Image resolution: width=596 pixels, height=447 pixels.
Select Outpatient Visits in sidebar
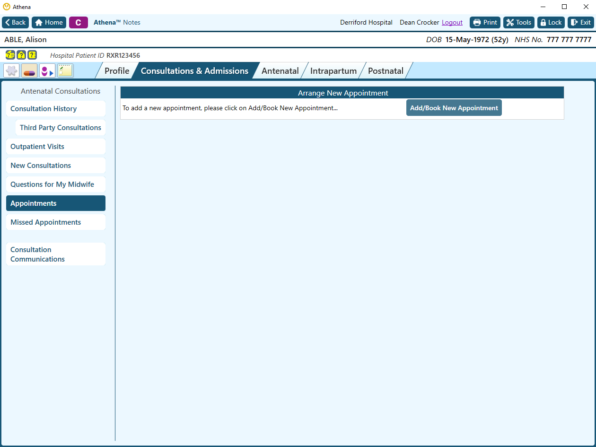(x=56, y=147)
